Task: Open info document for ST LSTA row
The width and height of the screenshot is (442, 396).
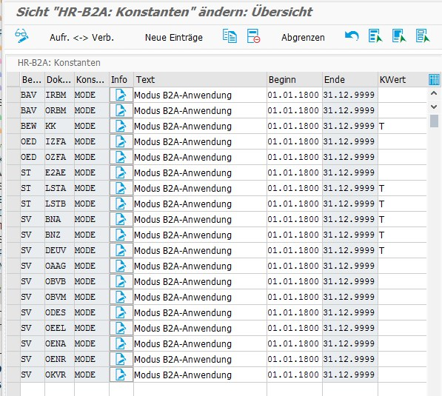Action: (x=121, y=188)
